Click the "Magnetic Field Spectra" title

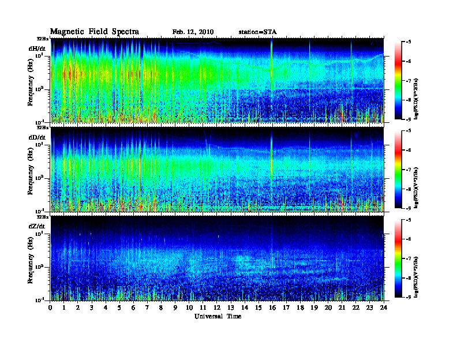(x=95, y=32)
